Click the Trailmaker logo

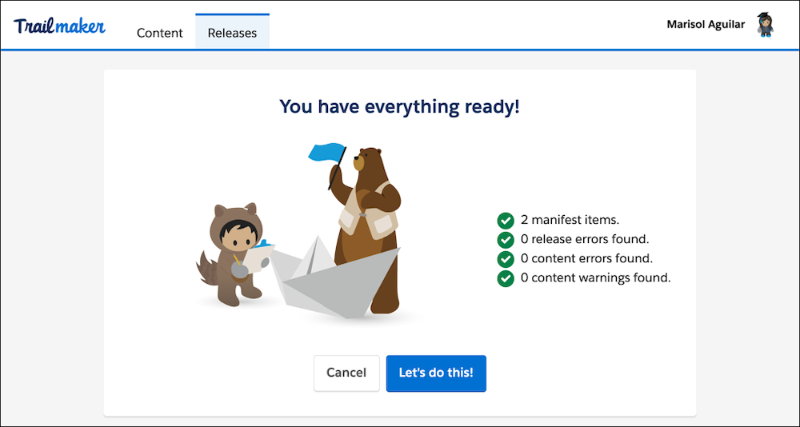(60, 26)
